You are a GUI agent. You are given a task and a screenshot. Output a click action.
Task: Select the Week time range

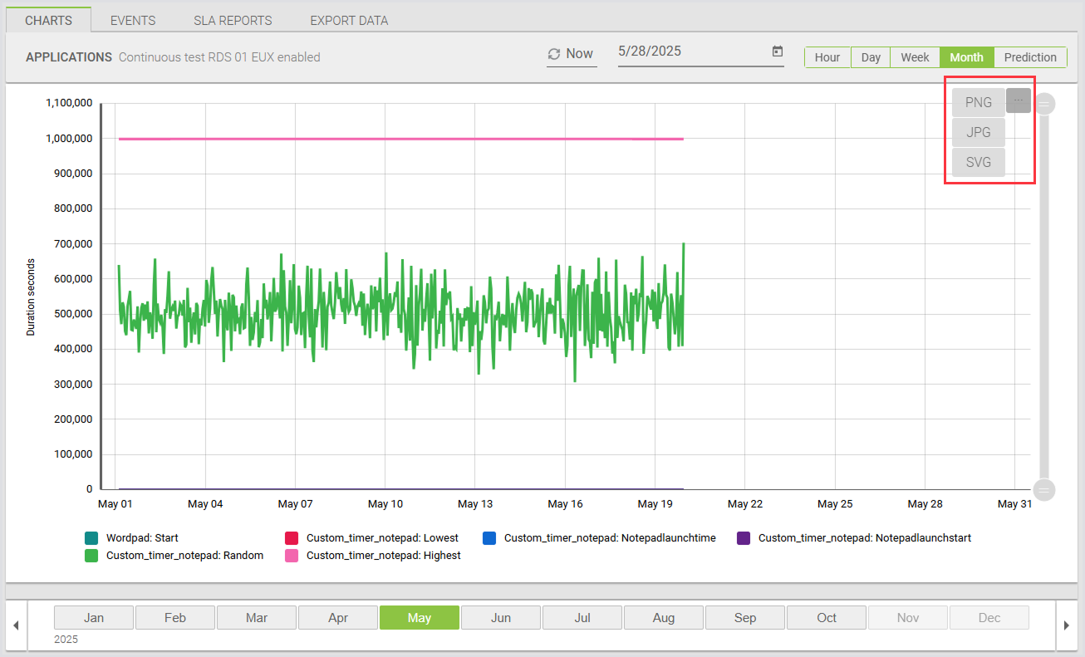point(915,57)
